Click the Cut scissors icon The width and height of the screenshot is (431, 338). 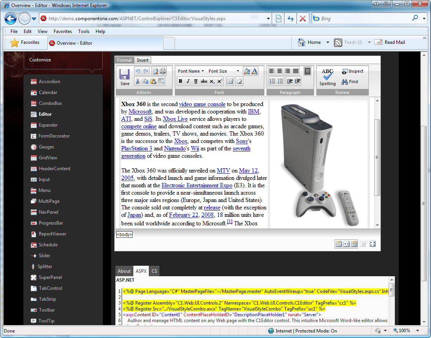138,81
